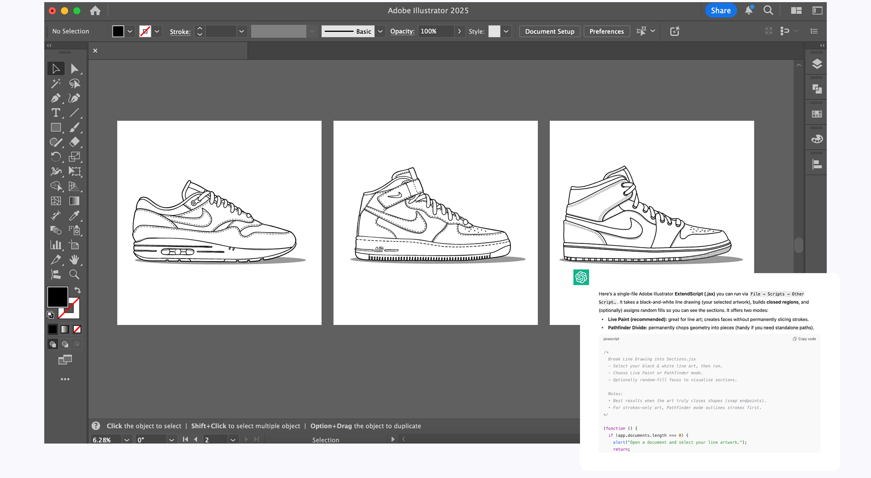
Task: Expand the Opacity options arrow
Action: [459, 31]
